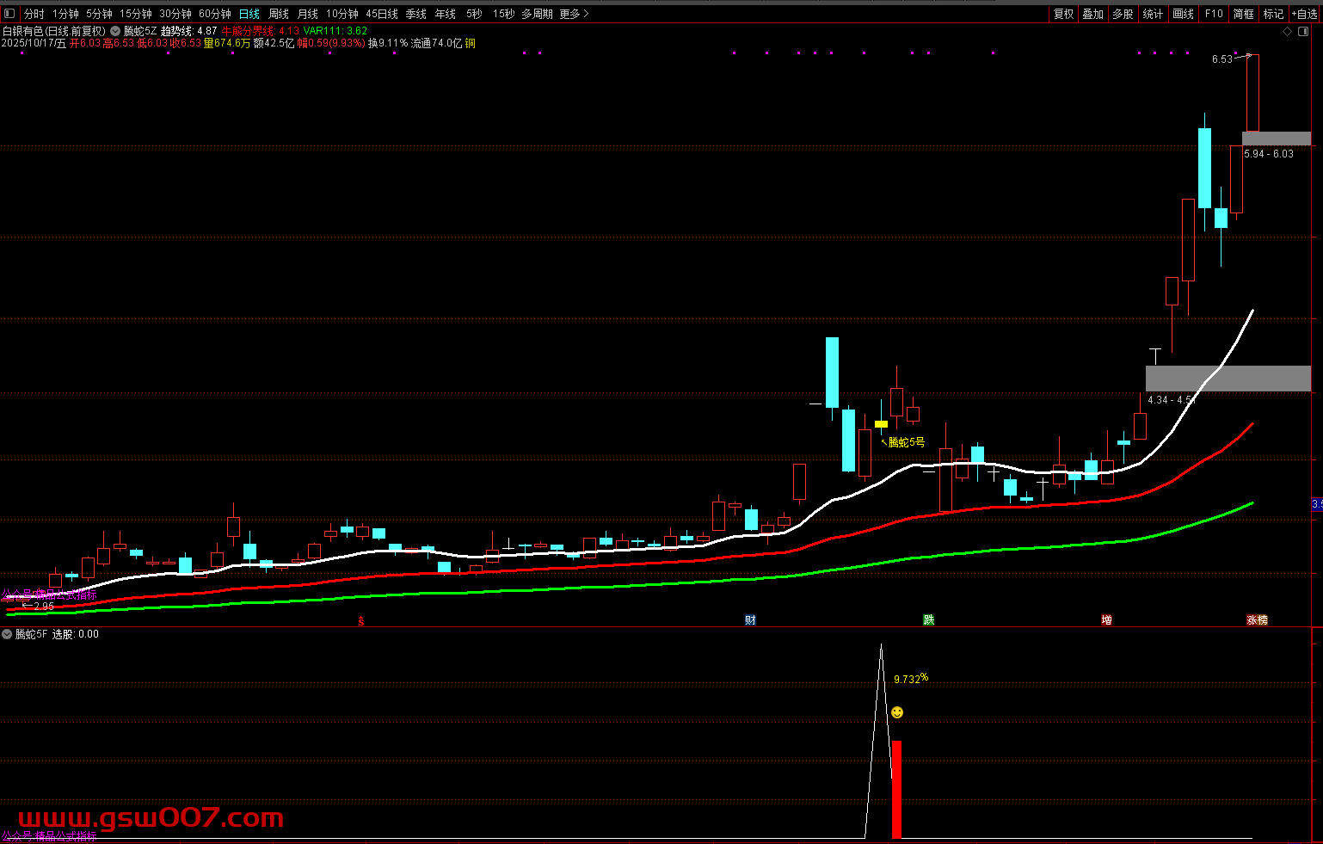The height and width of the screenshot is (844, 1323).
Task: Click the gray 5.94 - 6.03 gap zone
Action: pyautogui.click(x=1276, y=139)
